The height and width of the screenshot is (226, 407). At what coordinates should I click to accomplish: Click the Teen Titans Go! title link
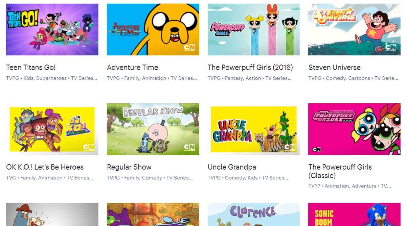31,67
